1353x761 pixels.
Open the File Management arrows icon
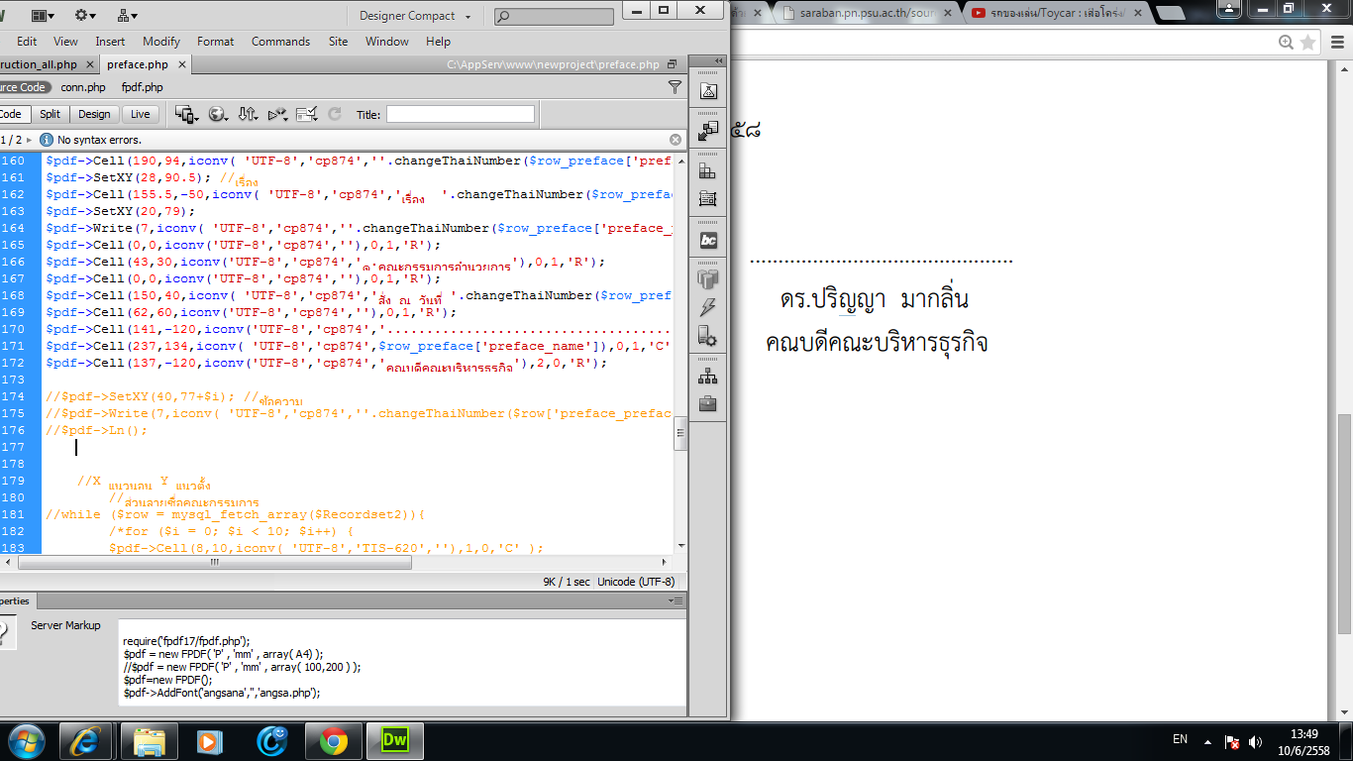[x=248, y=114]
